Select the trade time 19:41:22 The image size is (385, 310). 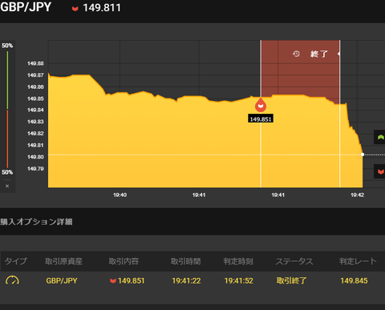pyautogui.click(x=186, y=280)
